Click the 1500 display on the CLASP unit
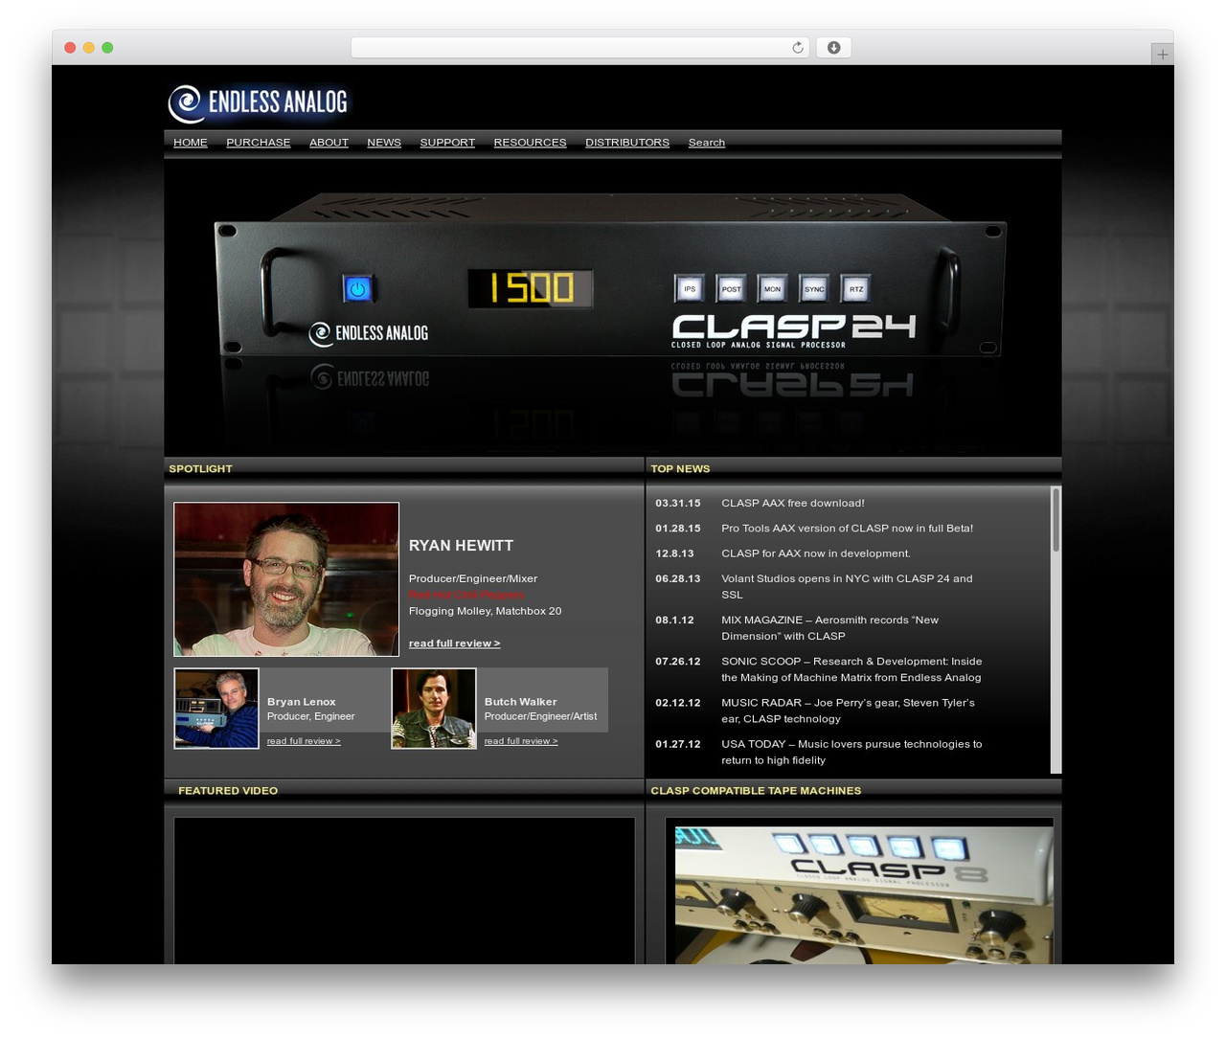 coord(531,288)
